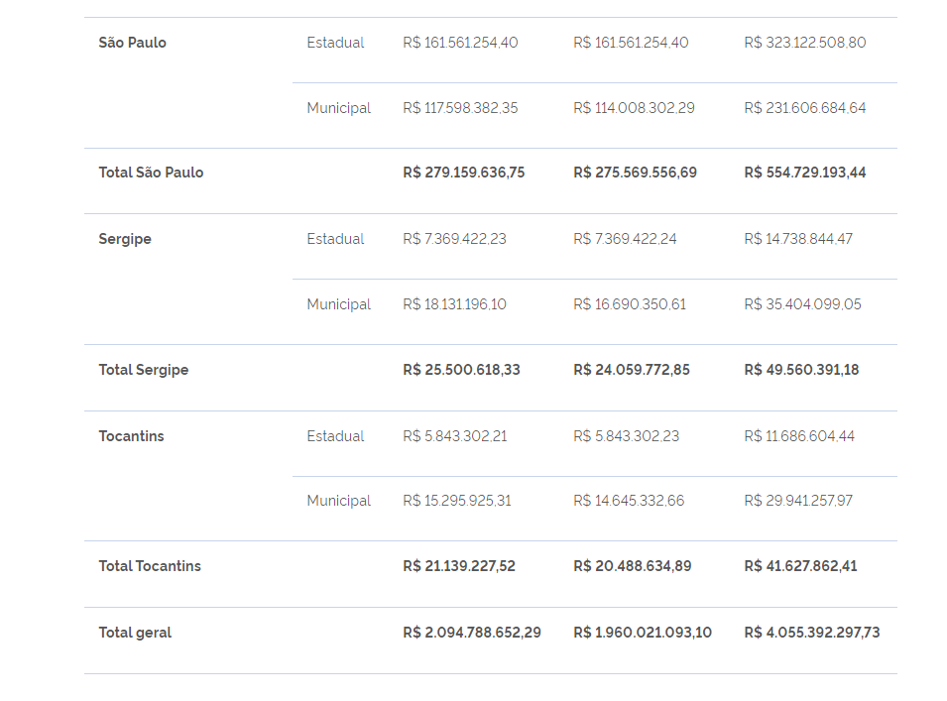The width and height of the screenshot is (947, 701).
Task: Click the Sergipe row label
Action: [125, 239]
